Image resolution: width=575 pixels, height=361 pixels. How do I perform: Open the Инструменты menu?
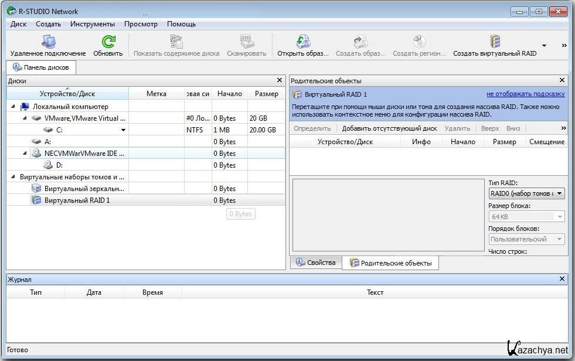[92, 24]
